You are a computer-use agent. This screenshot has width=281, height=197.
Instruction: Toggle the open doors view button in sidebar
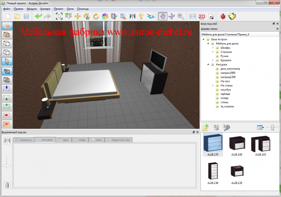tap(7, 62)
